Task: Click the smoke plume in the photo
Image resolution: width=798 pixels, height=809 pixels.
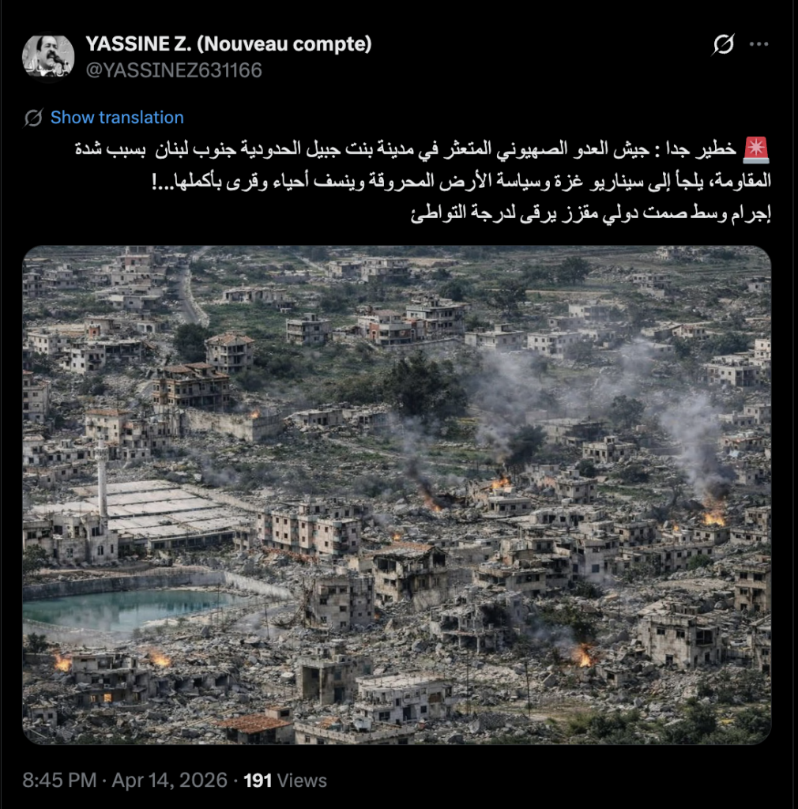Action: pos(691,438)
